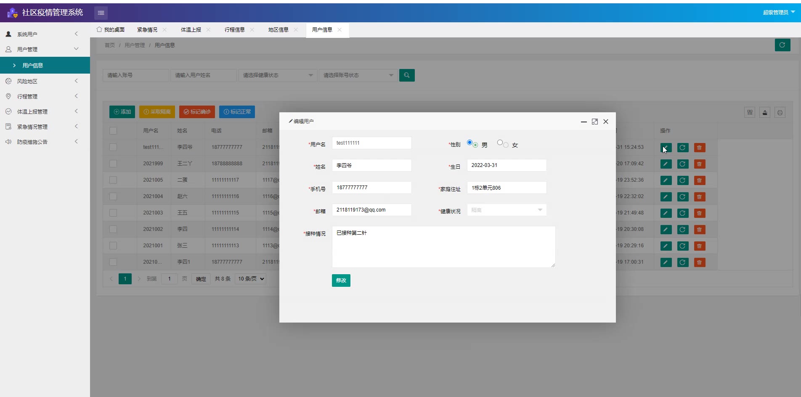The width and height of the screenshot is (801, 397).
Task: Focus the 家庭住址 input field
Action: (507, 188)
